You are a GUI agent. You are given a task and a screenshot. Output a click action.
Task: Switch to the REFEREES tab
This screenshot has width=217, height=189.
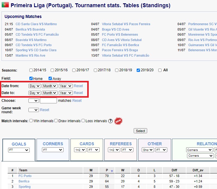click(121, 144)
